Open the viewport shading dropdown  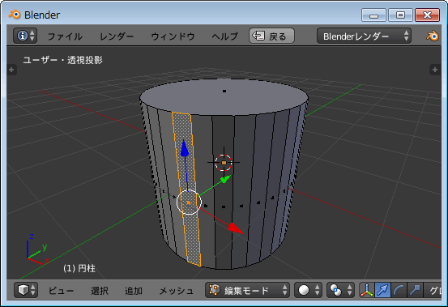[309, 290]
